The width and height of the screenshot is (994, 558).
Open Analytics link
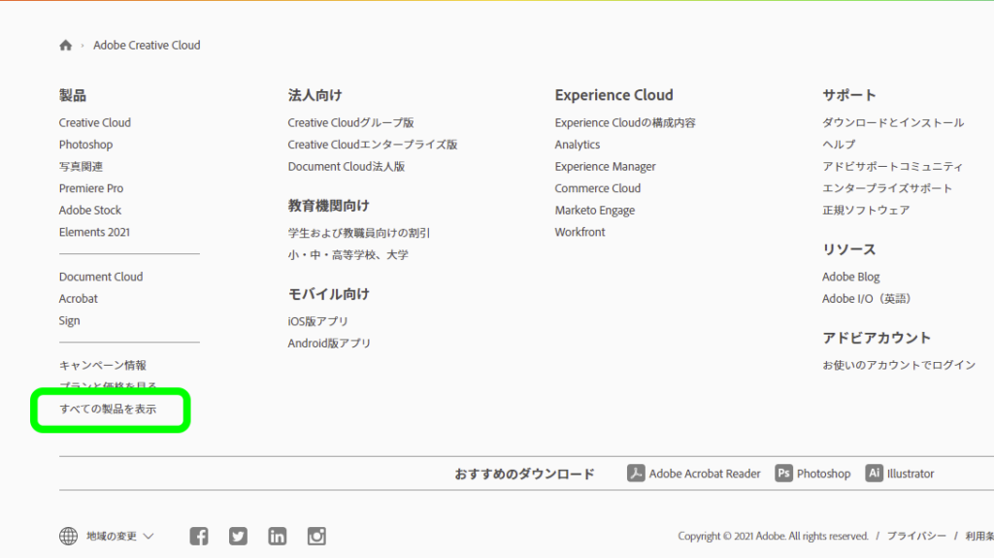(x=577, y=145)
